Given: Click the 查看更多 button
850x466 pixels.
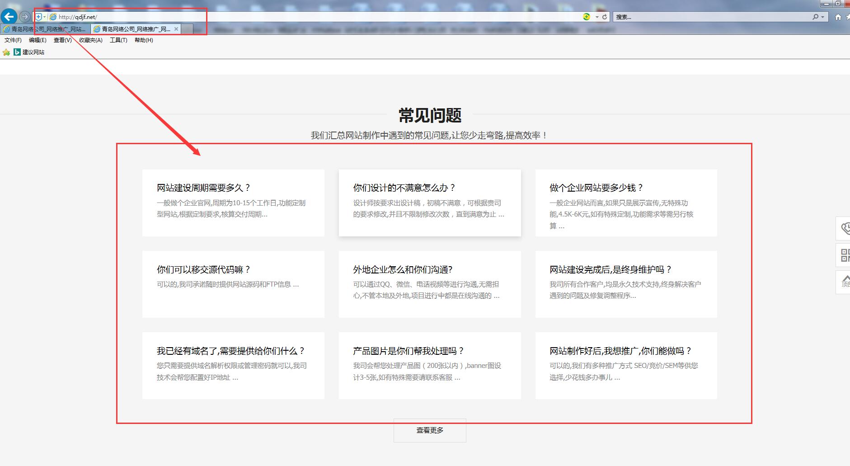Looking at the screenshot, I should (x=430, y=430).
